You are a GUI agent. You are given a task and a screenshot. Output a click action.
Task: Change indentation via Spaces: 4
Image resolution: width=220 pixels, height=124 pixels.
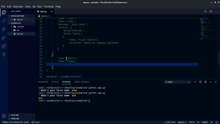click(x=182, y=122)
